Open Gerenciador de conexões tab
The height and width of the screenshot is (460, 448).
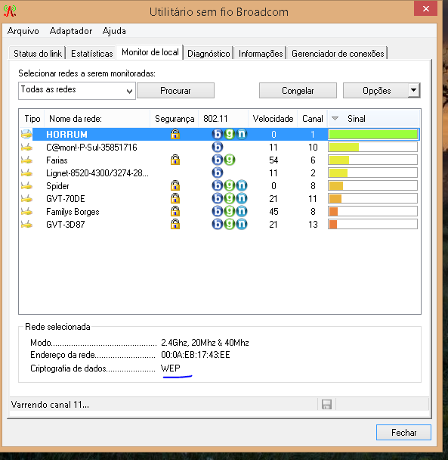click(x=338, y=54)
